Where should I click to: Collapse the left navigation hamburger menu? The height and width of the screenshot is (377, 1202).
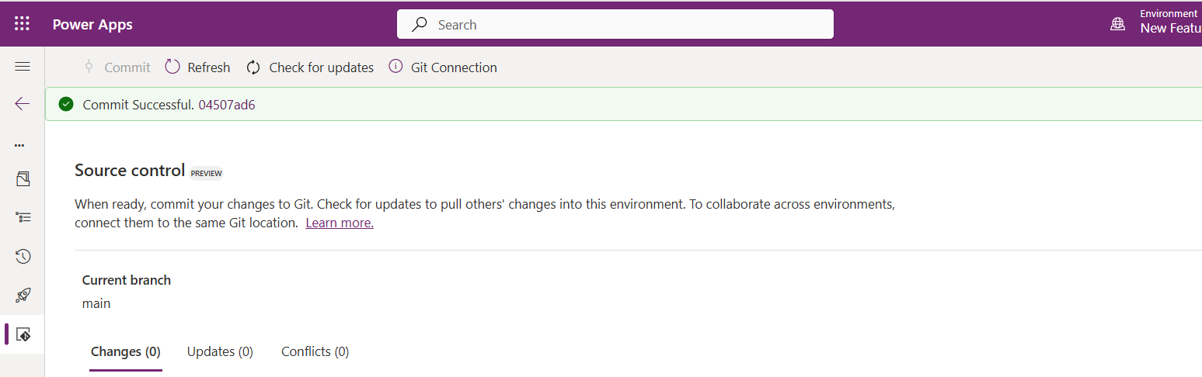tap(23, 67)
